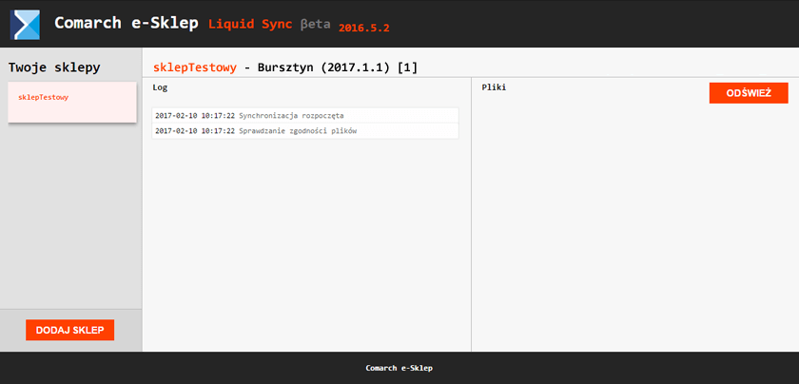Click the orange sklepTestowy heading
The height and width of the screenshot is (384, 799).
(195, 67)
